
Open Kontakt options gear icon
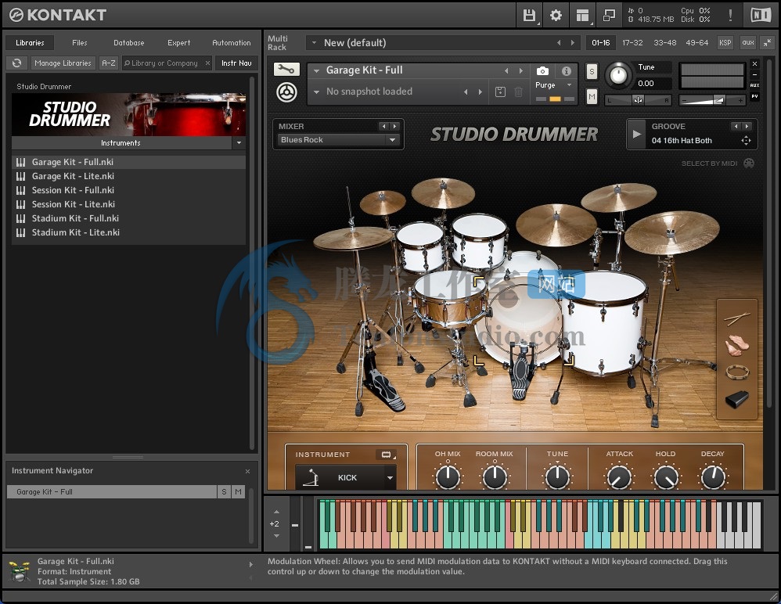coord(556,16)
